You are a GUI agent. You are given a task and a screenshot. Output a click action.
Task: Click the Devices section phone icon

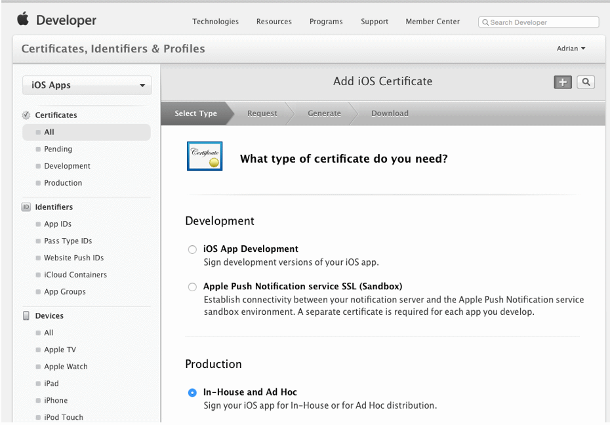[26, 315]
